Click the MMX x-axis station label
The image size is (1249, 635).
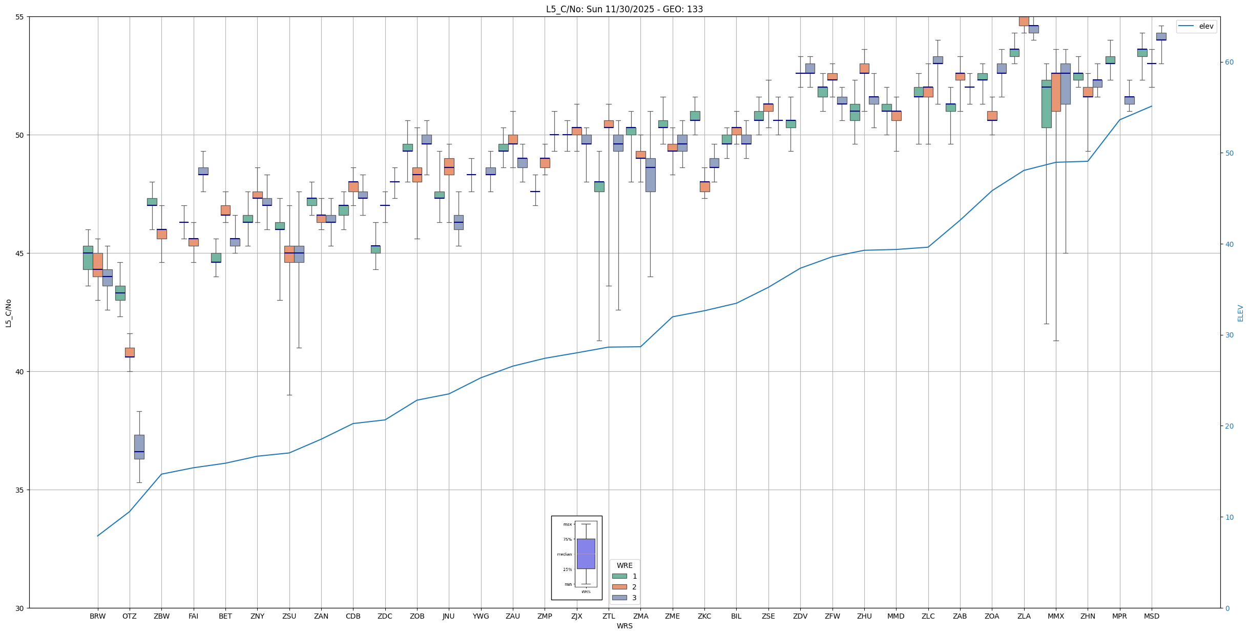point(1055,616)
